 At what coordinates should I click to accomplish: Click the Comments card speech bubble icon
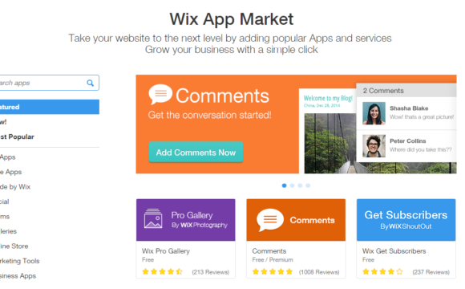click(270, 220)
